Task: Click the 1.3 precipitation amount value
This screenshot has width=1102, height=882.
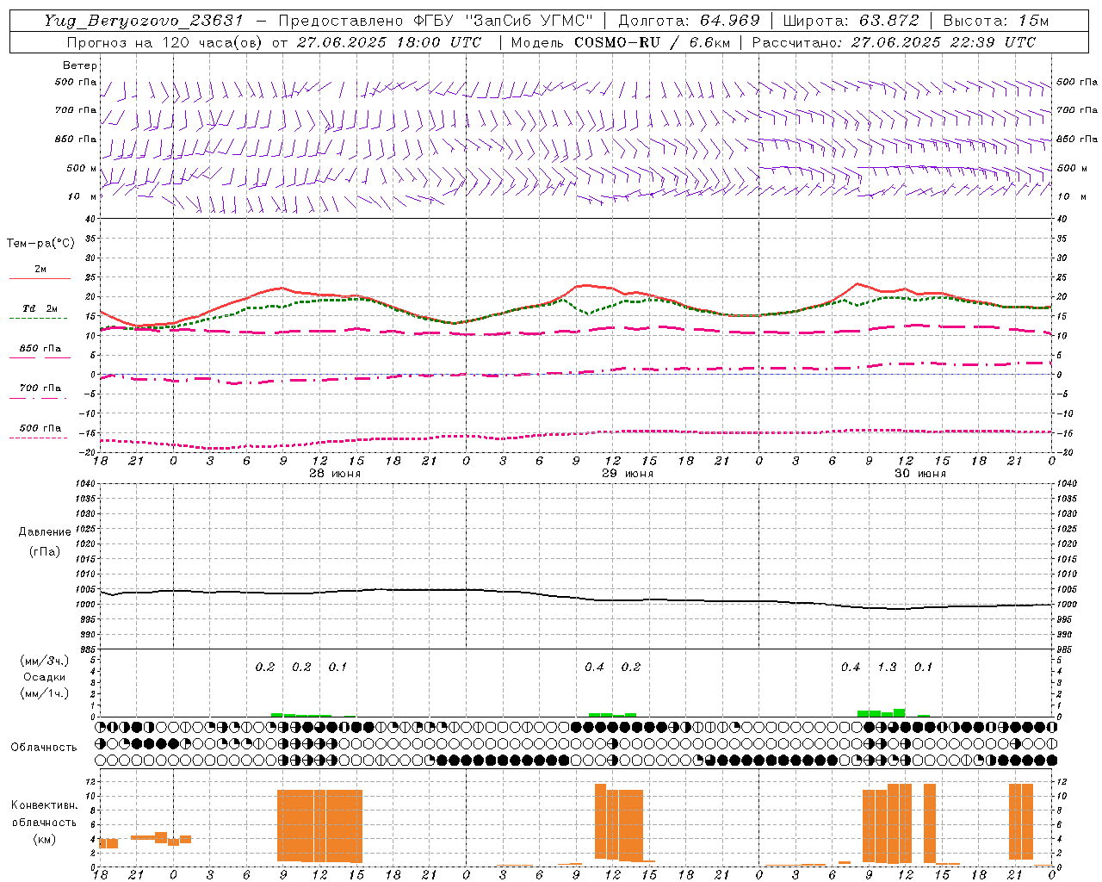Action: pyautogui.click(x=887, y=667)
